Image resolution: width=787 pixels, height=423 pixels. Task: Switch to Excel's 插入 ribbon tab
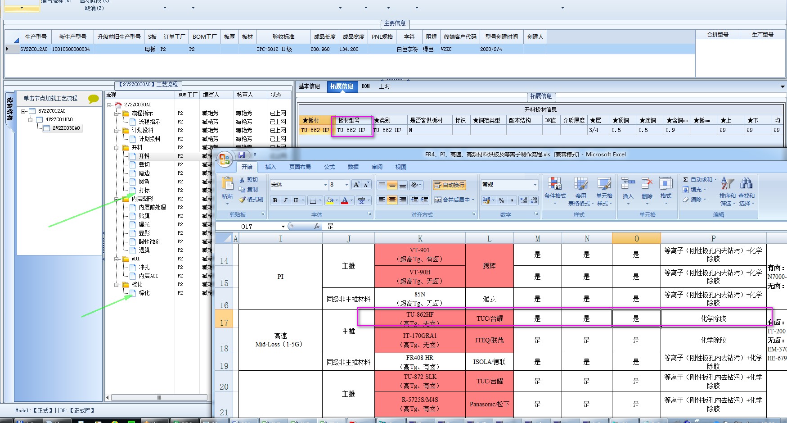[270, 167]
